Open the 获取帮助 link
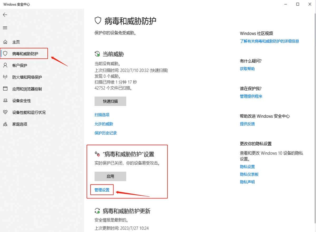The image size is (316, 232). (x=247, y=69)
